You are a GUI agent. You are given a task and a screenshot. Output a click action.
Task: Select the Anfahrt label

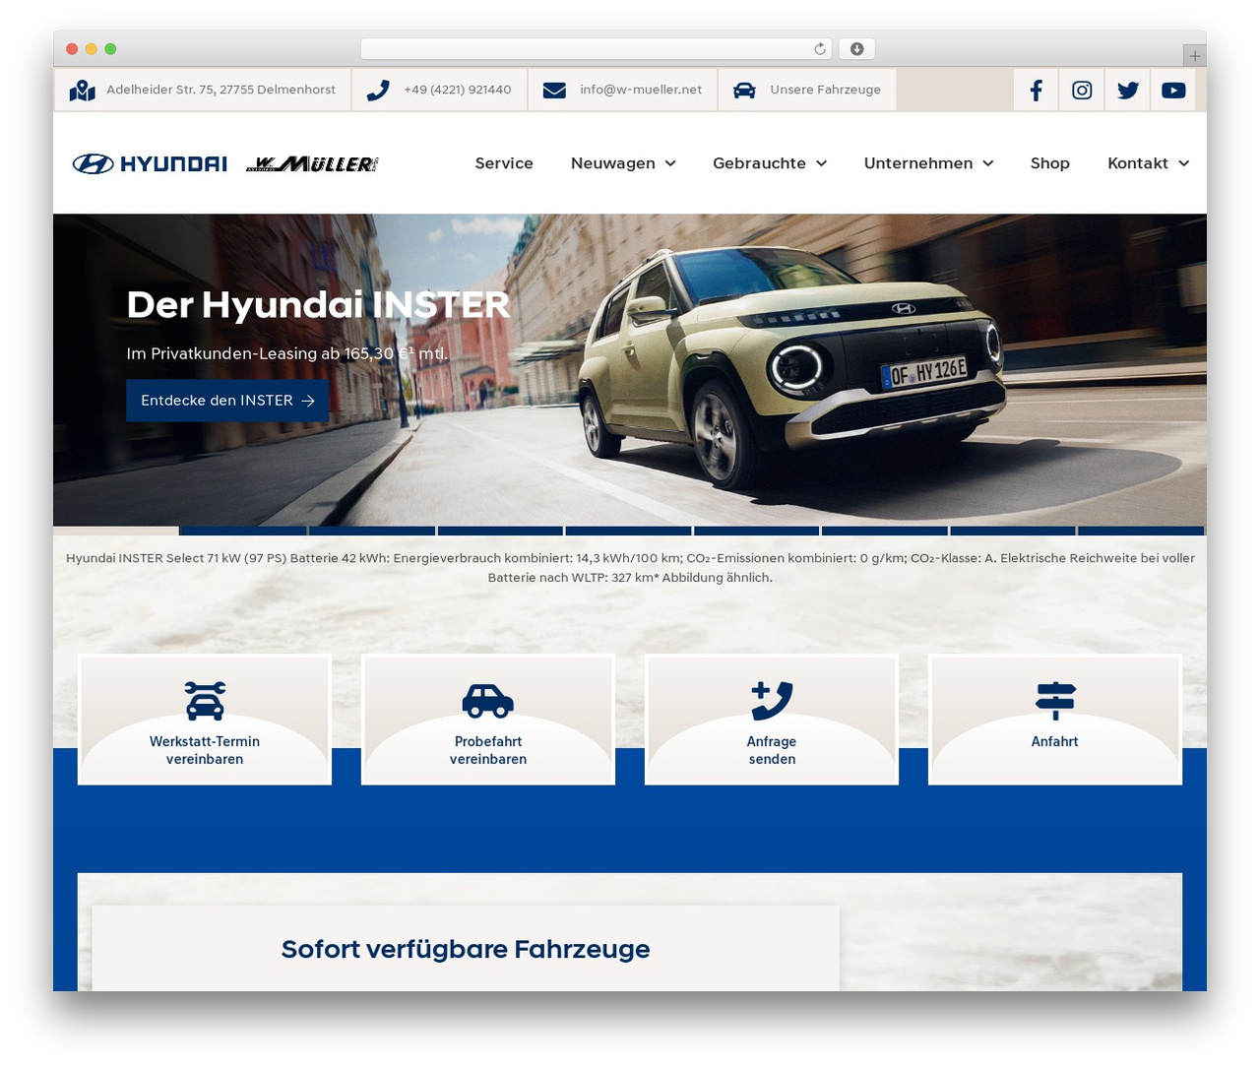point(1055,741)
